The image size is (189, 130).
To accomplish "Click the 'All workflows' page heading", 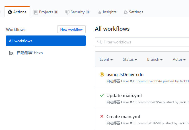I will tap(112, 29).
